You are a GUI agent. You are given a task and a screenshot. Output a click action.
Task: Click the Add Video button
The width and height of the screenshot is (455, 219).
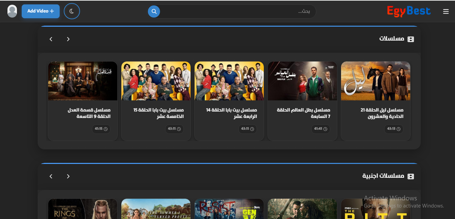click(x=41, y=11)
